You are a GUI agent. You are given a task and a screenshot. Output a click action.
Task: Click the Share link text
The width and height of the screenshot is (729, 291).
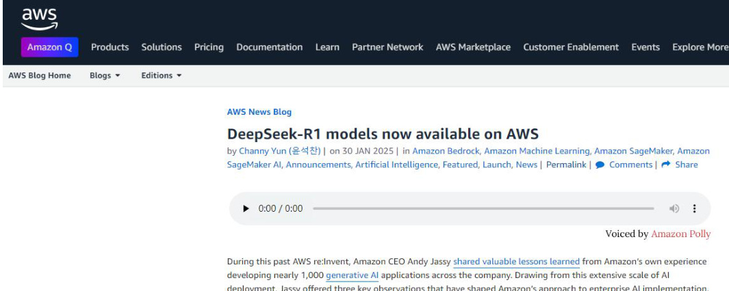click(x=687, y=165)
